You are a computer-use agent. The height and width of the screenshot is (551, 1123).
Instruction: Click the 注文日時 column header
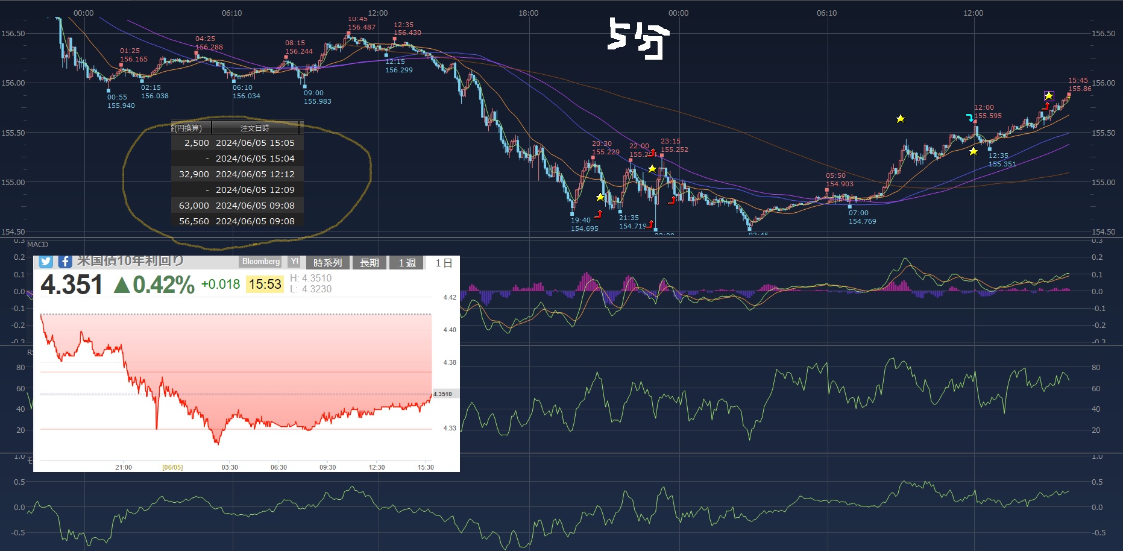[x=255, y=128]
